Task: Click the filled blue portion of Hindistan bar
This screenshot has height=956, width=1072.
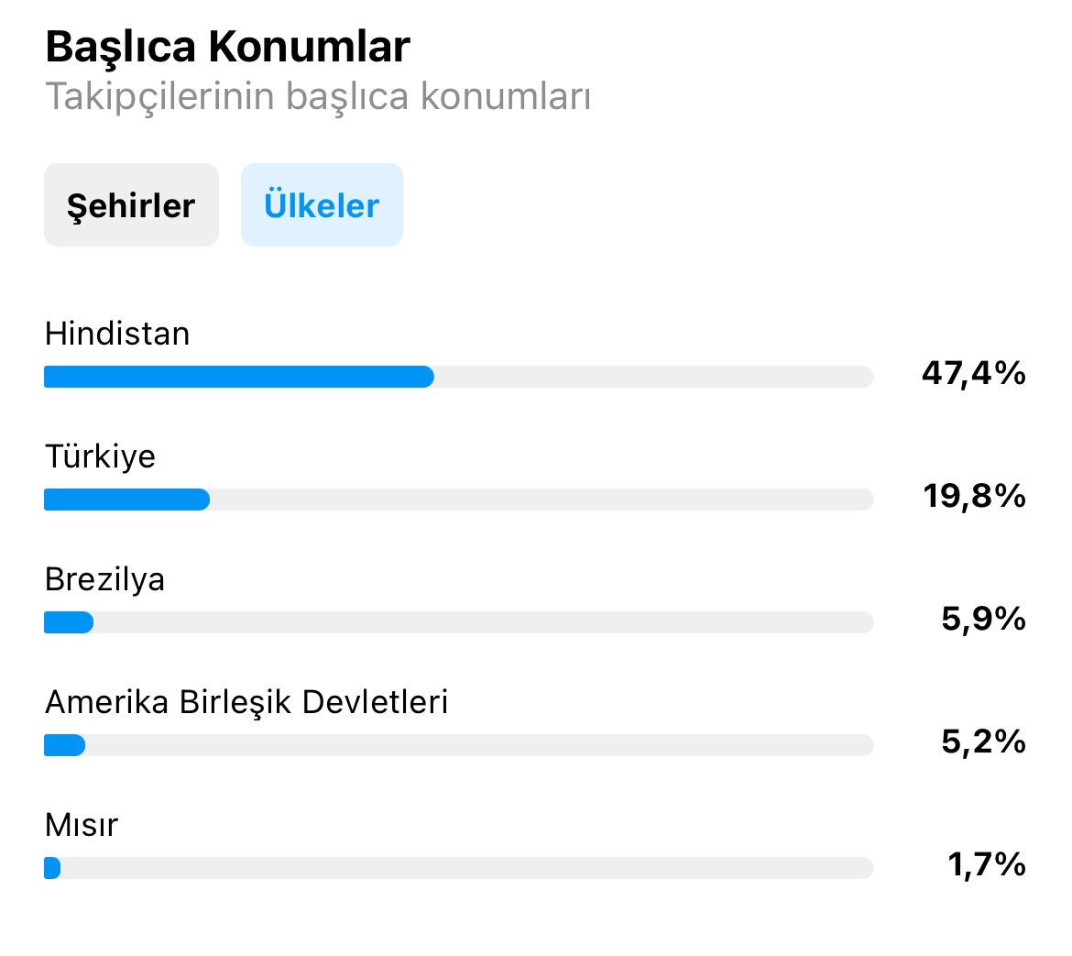Action: click(x=239, y=377)
